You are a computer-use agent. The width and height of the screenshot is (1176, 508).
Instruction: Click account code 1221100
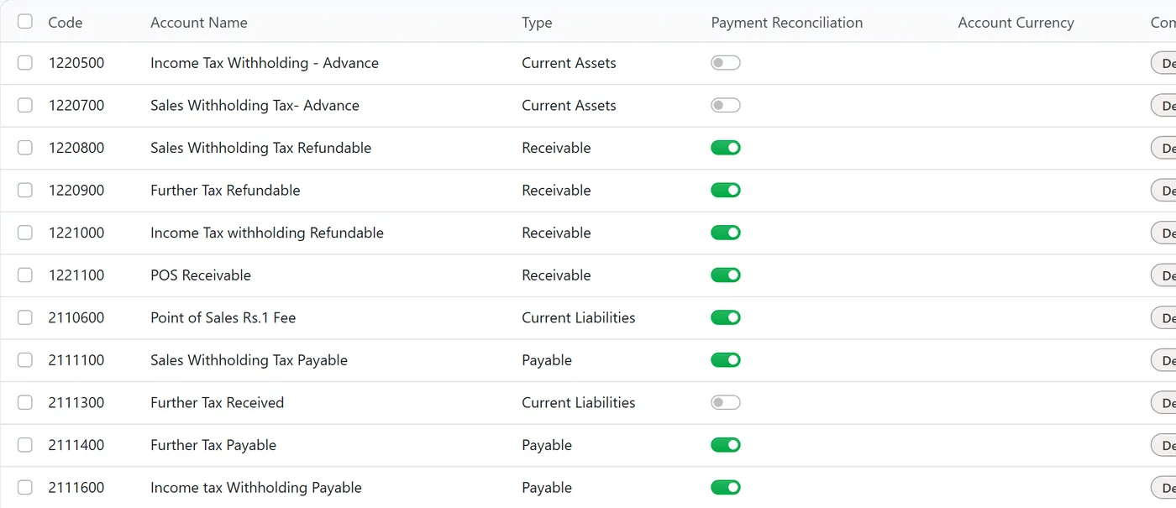[76, 275]
